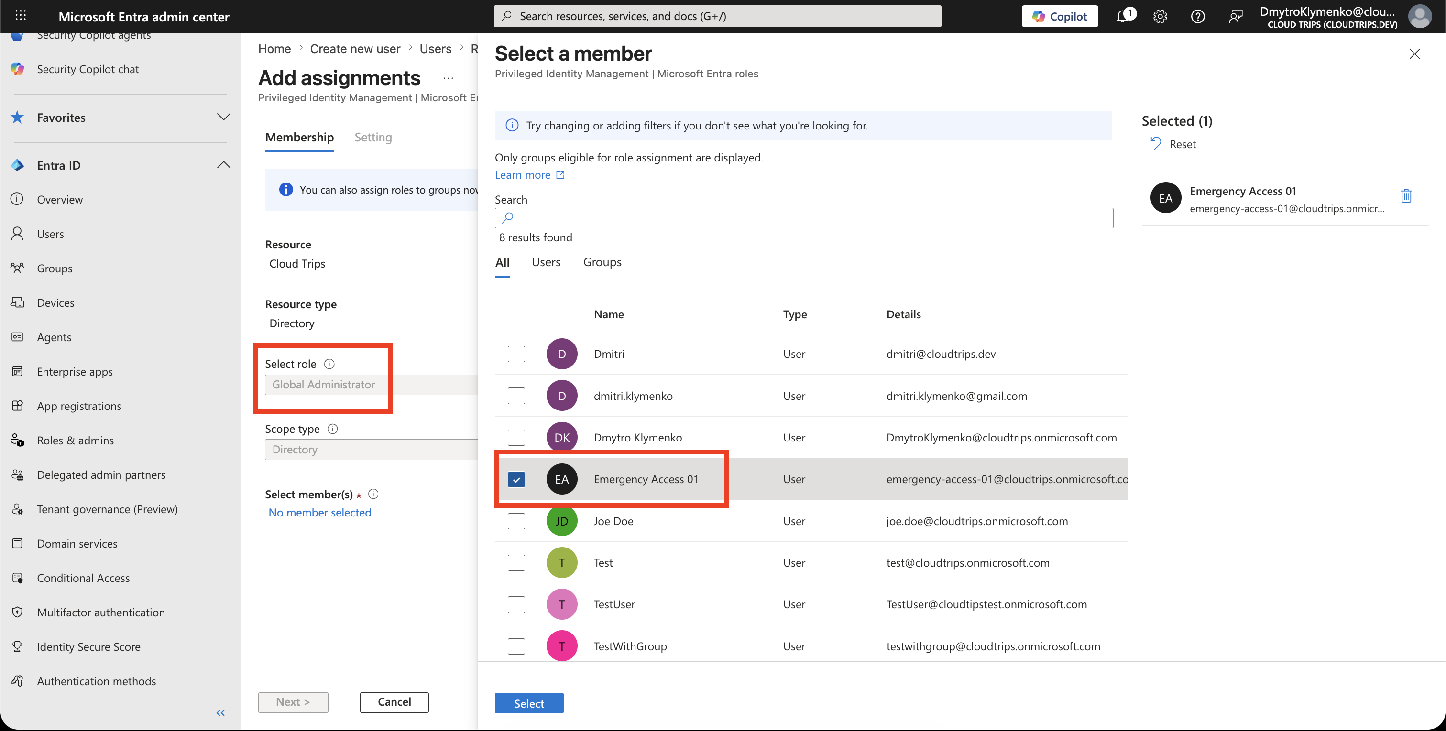The width and height of the screenshot is (1446, 731).
Task: Click the help question mark icon
Action: click(1197, 16)
